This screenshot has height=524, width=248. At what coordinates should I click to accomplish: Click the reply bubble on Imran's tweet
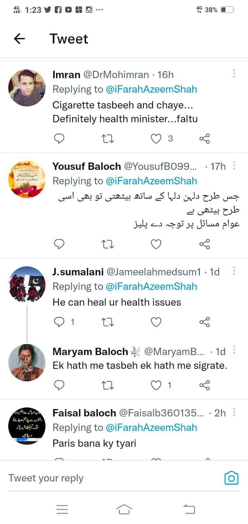coord(59,139)
